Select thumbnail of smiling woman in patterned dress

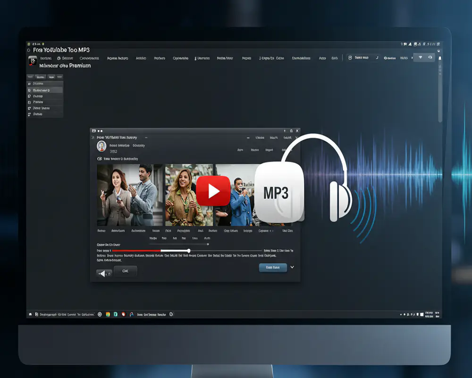click(189, 195)
